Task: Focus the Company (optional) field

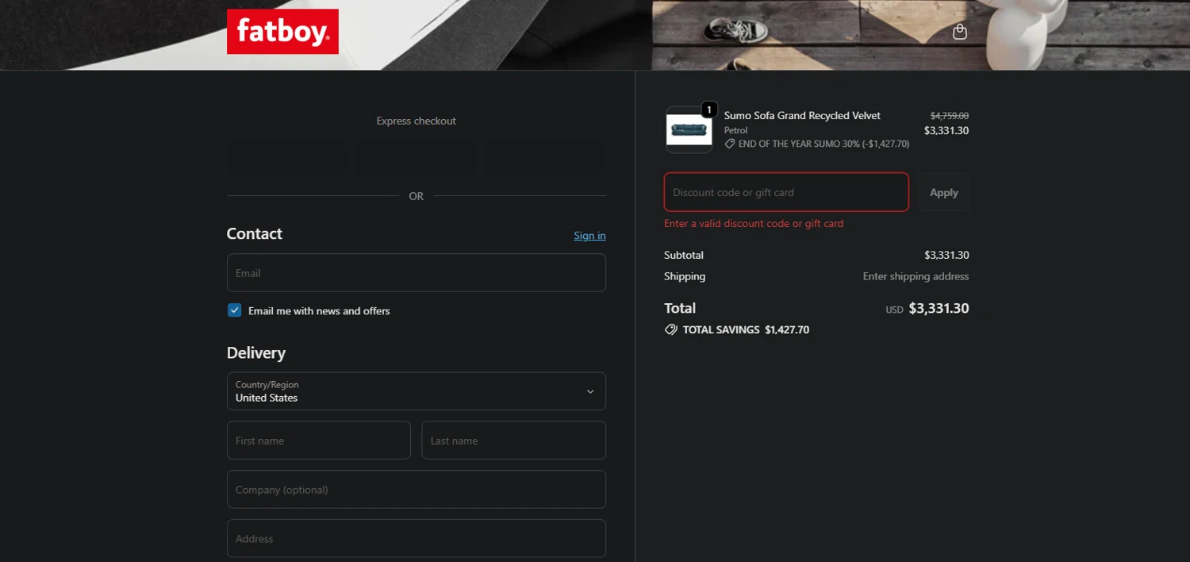Action: click(x=416, y=490)
